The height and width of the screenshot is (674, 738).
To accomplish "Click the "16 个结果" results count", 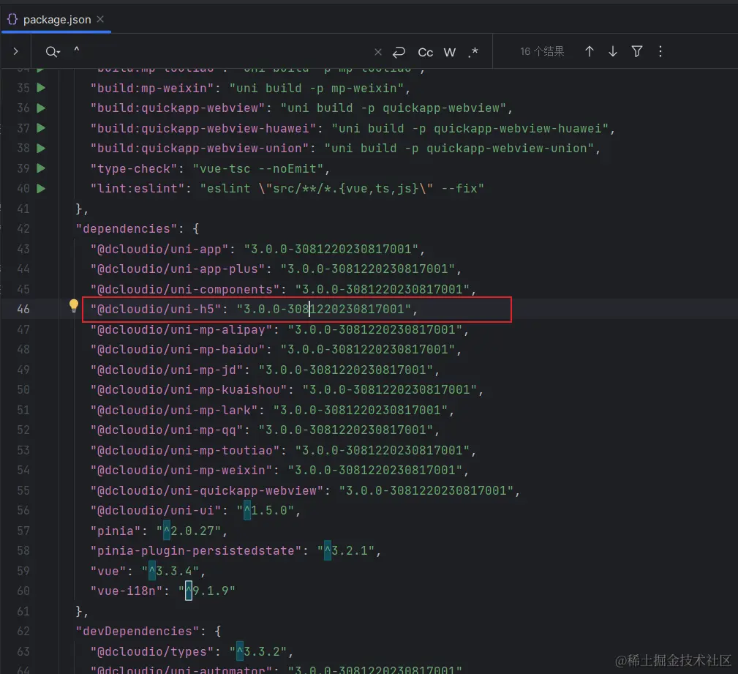I will (542, 51).
